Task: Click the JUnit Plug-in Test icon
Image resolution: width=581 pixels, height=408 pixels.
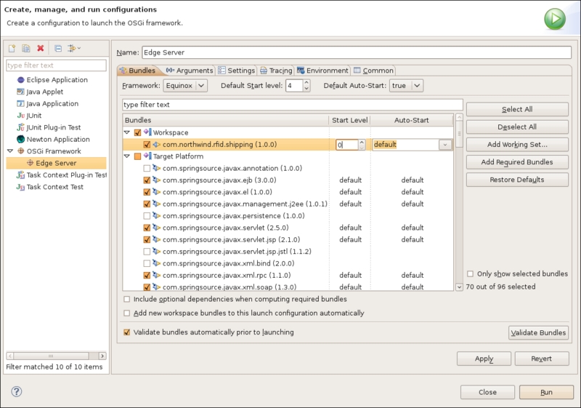Action: [21, 127]
